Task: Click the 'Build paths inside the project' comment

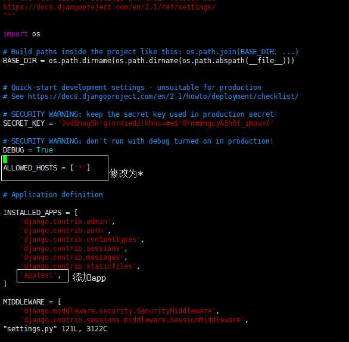Action: 151,52
